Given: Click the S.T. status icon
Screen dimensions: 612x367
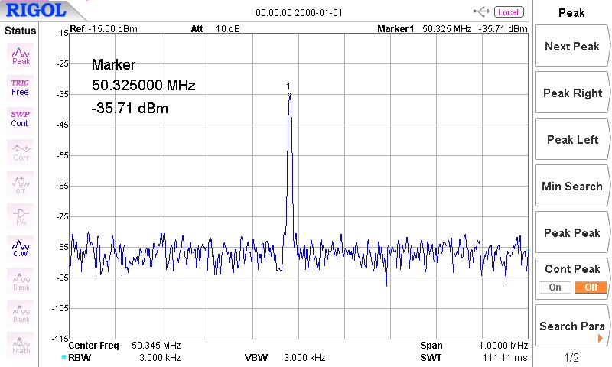Looking at the screenshot, I should (21, 183).
